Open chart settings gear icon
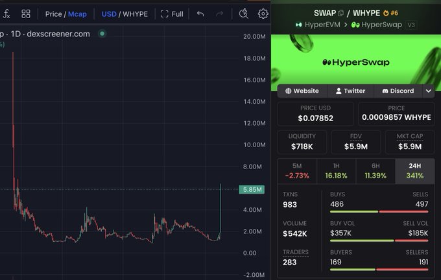 tap(263, 14)
